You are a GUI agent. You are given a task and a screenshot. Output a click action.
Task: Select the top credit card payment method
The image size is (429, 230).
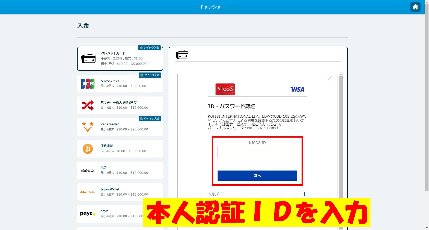[120, 59]
